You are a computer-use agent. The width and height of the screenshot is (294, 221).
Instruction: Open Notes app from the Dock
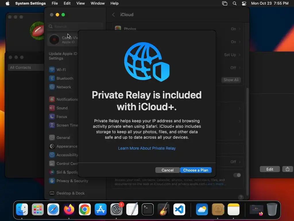[x=233, y=209]
